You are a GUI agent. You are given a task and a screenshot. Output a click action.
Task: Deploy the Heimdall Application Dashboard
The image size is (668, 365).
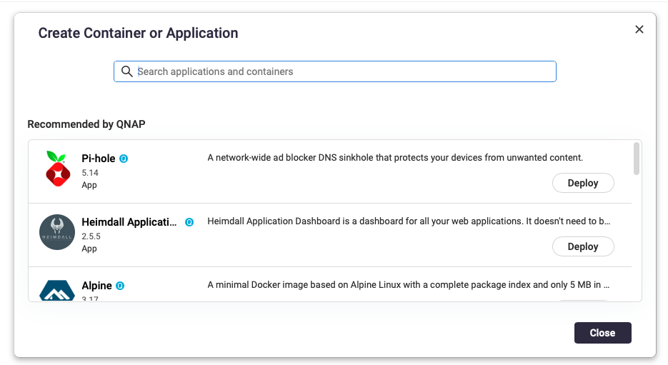pos(582,246)
